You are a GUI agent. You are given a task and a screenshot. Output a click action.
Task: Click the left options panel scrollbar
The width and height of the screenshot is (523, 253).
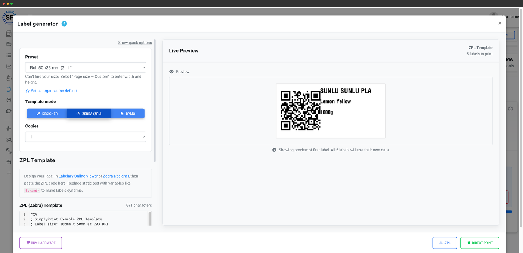[x=155, y=101]
